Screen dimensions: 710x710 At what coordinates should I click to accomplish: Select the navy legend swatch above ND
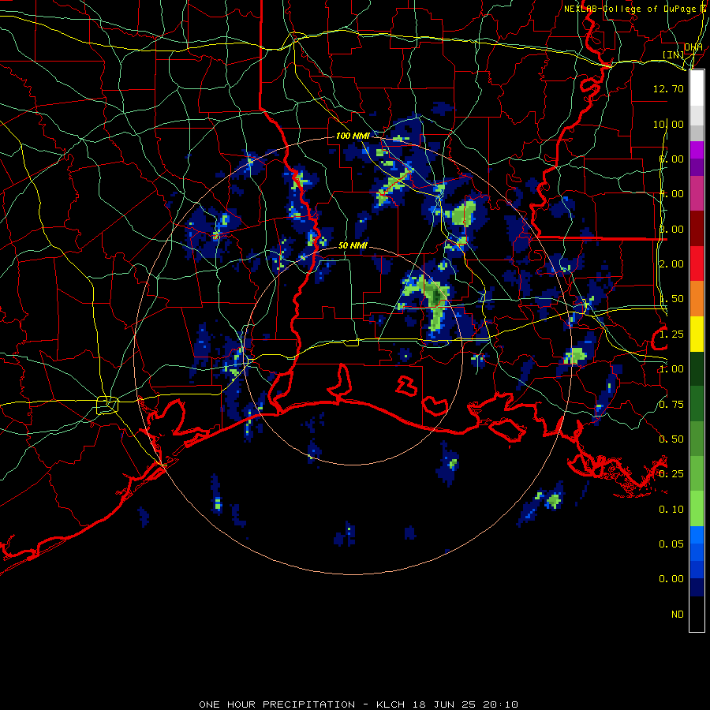(x=697, y=588)
